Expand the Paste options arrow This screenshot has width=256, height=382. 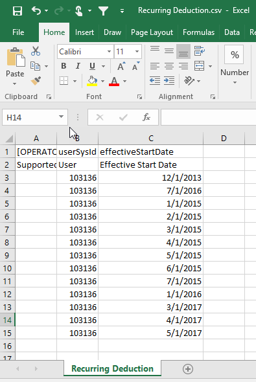point(15,84)
